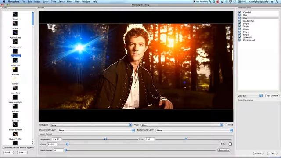
Task: Enable the Invert checkbox
Action: tap(226, 125)
